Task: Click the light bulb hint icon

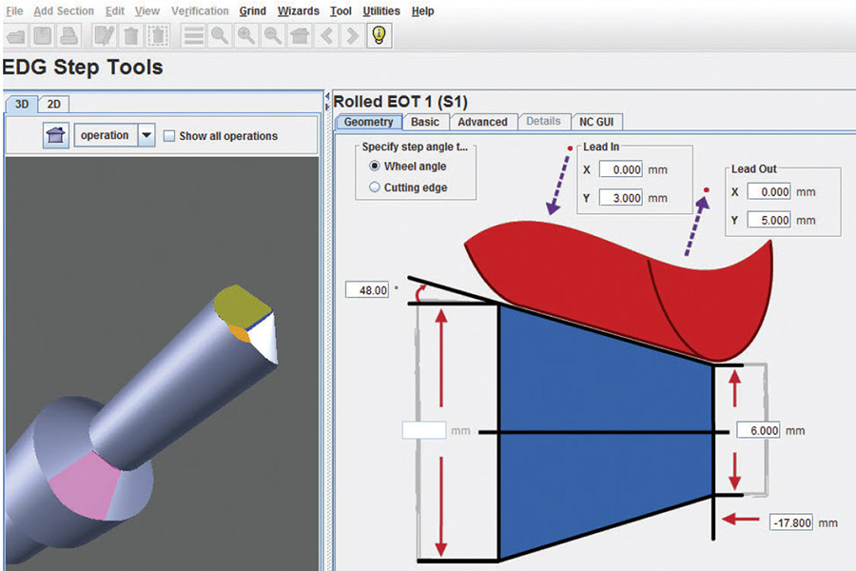Action: point(379,36)
